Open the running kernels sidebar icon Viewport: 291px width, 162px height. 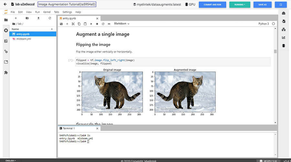click(6, 30)
